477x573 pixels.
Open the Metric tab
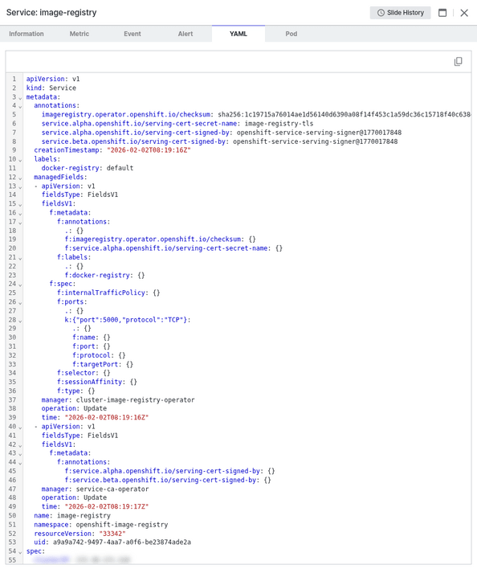pyautogui.click(x=79, y=34)
